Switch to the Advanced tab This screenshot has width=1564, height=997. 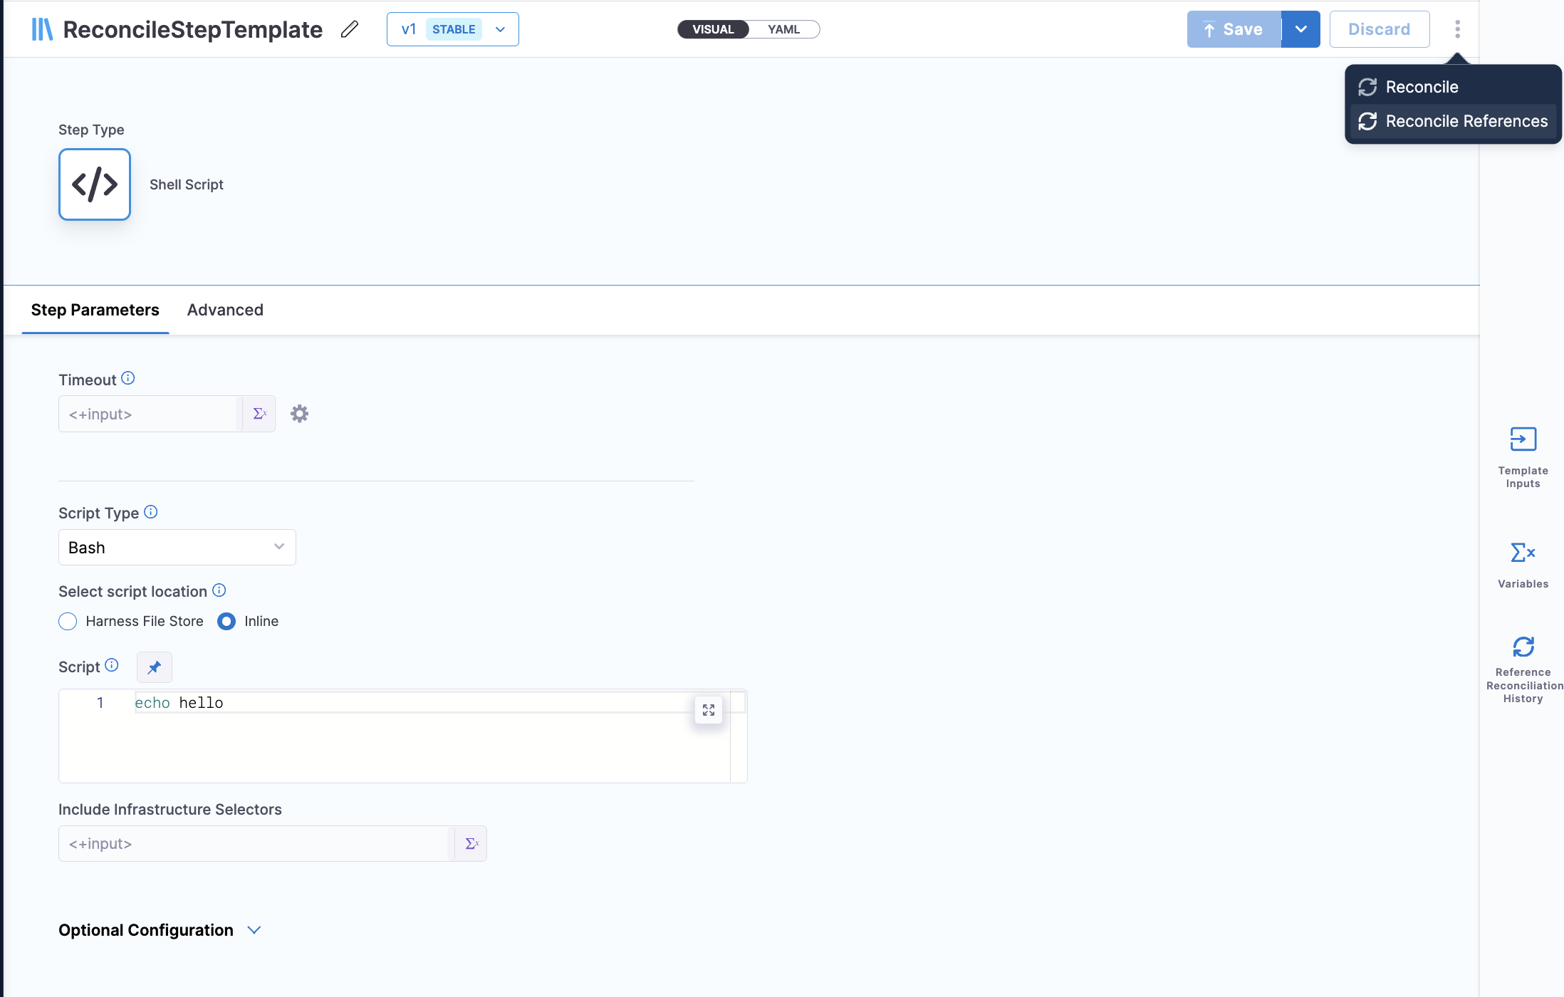click(225, 310)
